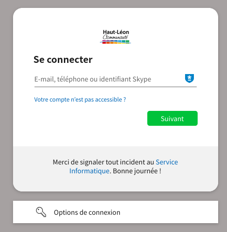Click the Haut-Léon wordmark at top
Screen dimensions: 227x232
[x=116, y=32]
